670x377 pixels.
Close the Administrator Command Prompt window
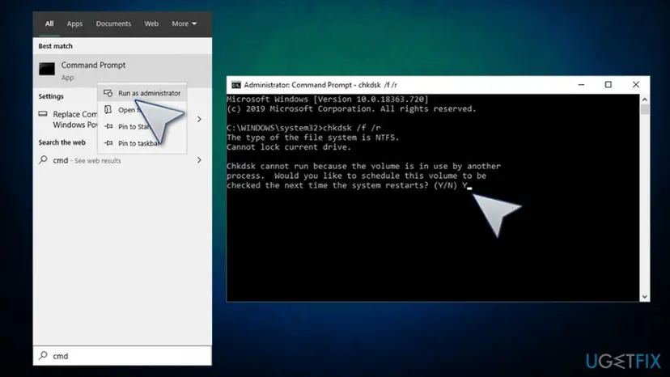pyautogui.click(x=636, y=85)
